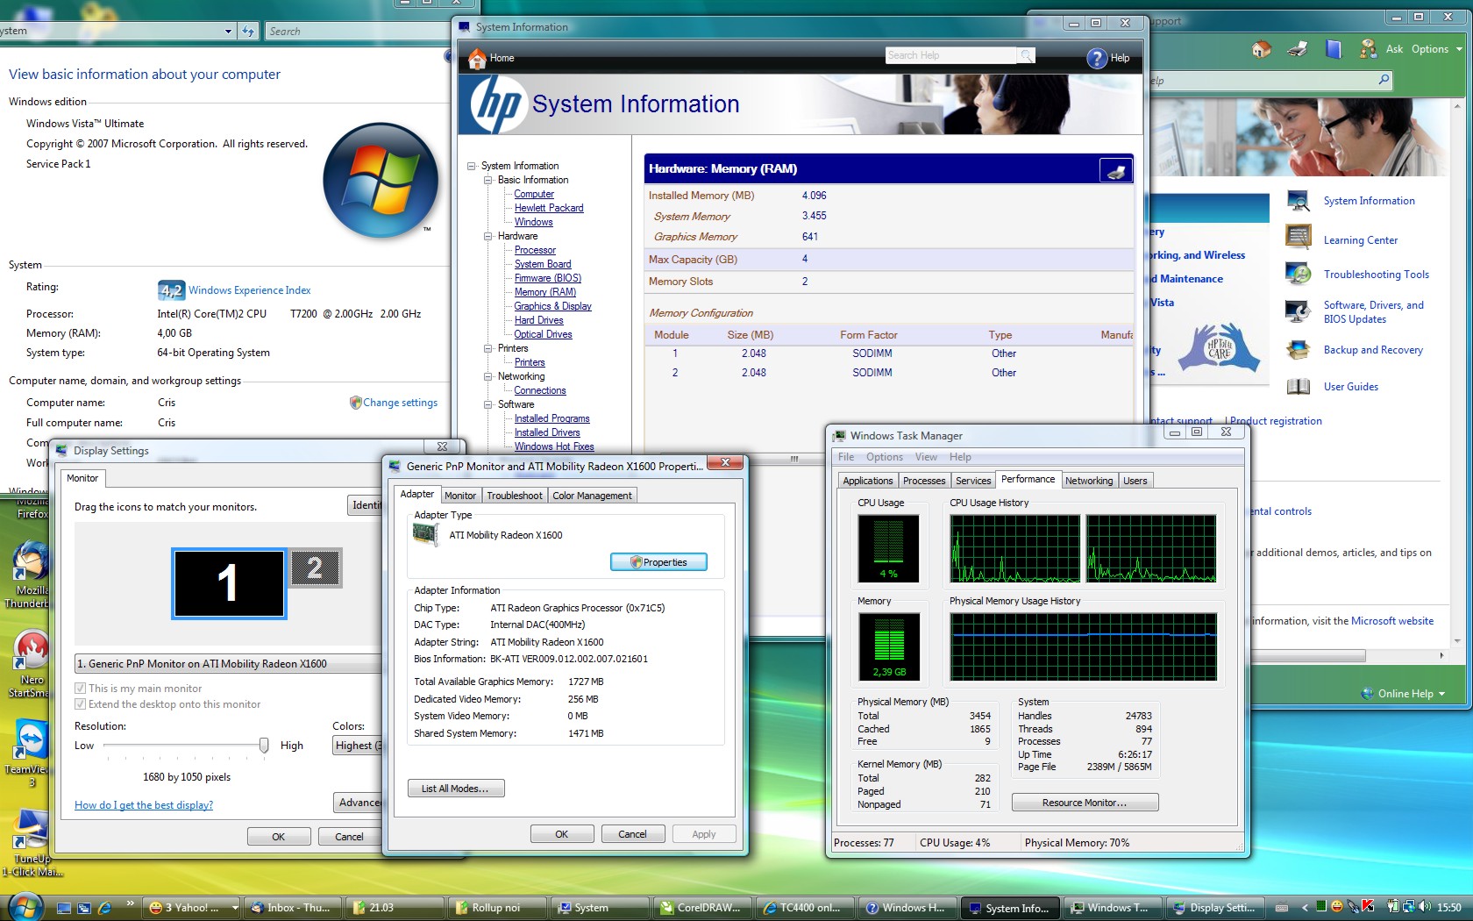Click the TeamViewer 3 desktop icon
This screenshot has width=1473, height=921.
pyautogui.click(x=31, y=740)
